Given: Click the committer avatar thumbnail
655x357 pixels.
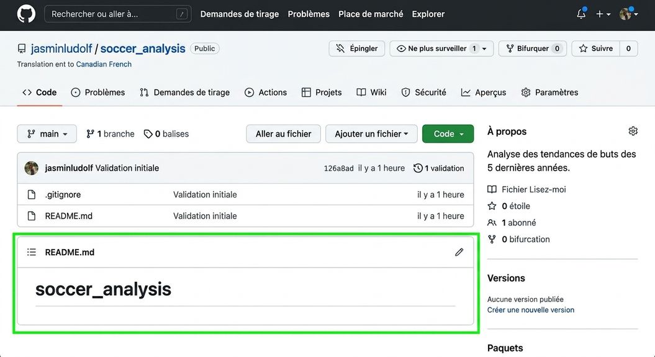Looking at the screenshot, I should coord(31,168).
